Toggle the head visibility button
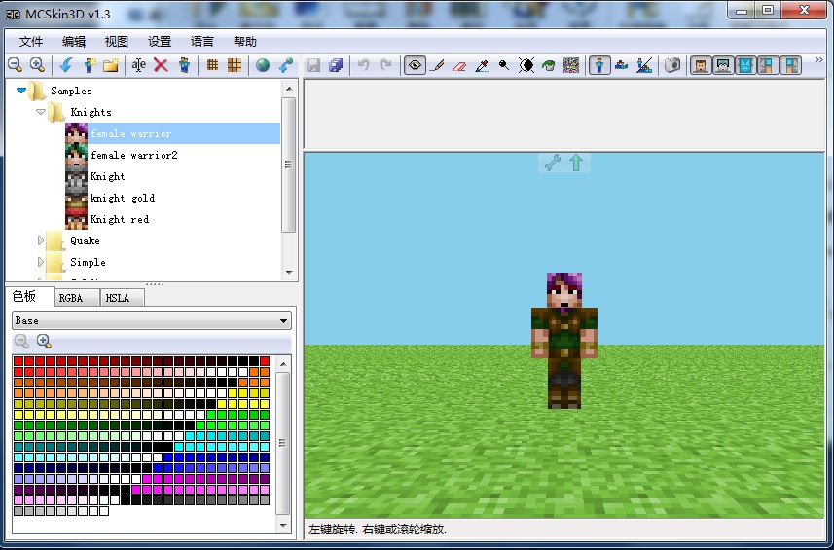The height and width of the screenshot is (550, 834). 700,65
